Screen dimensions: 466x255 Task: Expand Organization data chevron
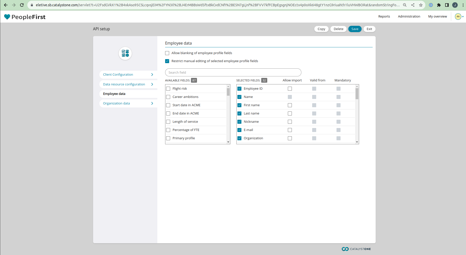(x=152, y=103)
